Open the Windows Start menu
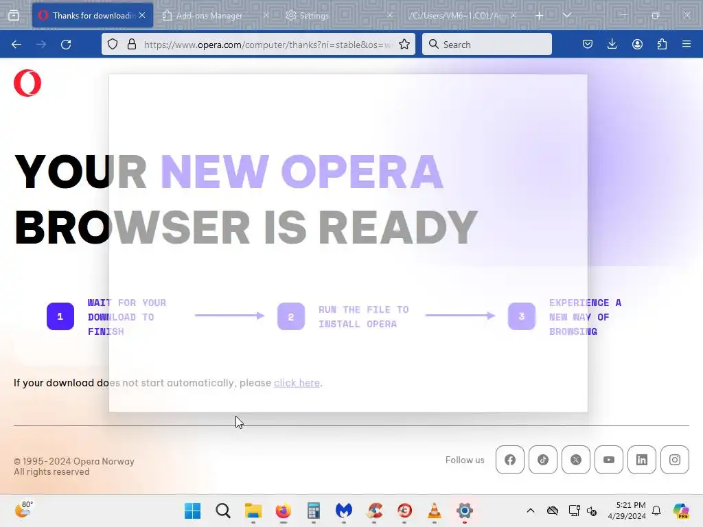703x527 pixels. 193,511
